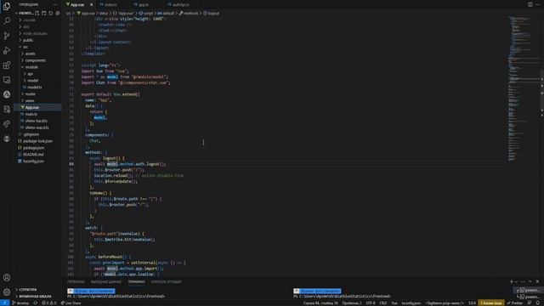Click the develop branch in status bar
The height and width of the screenshot is (306, 544).
pos(21,303)
